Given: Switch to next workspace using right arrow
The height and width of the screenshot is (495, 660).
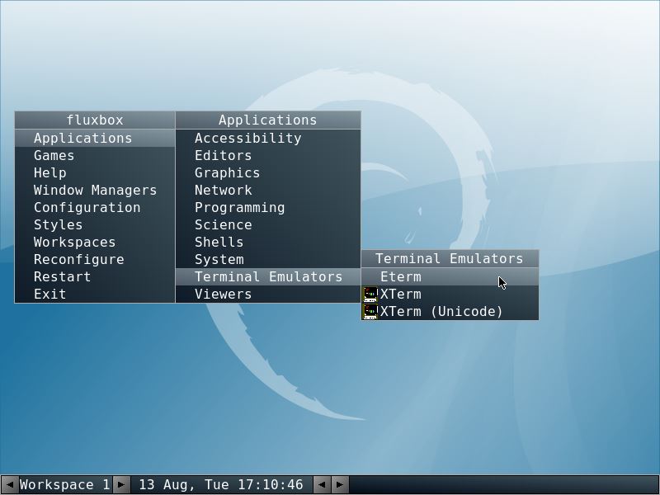Looking at the screenshot, I should [120, 484].
